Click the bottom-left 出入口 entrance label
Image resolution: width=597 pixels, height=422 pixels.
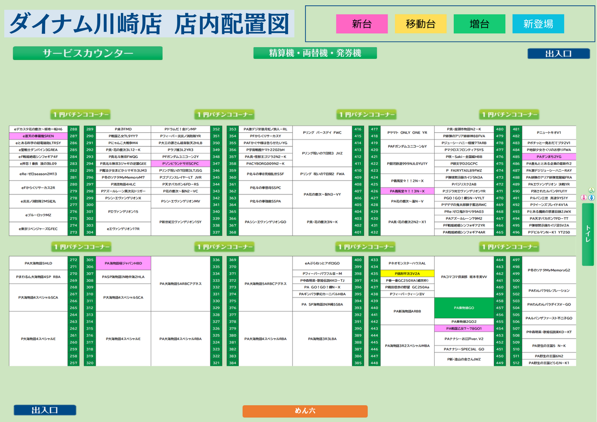[x=45, y=410]
